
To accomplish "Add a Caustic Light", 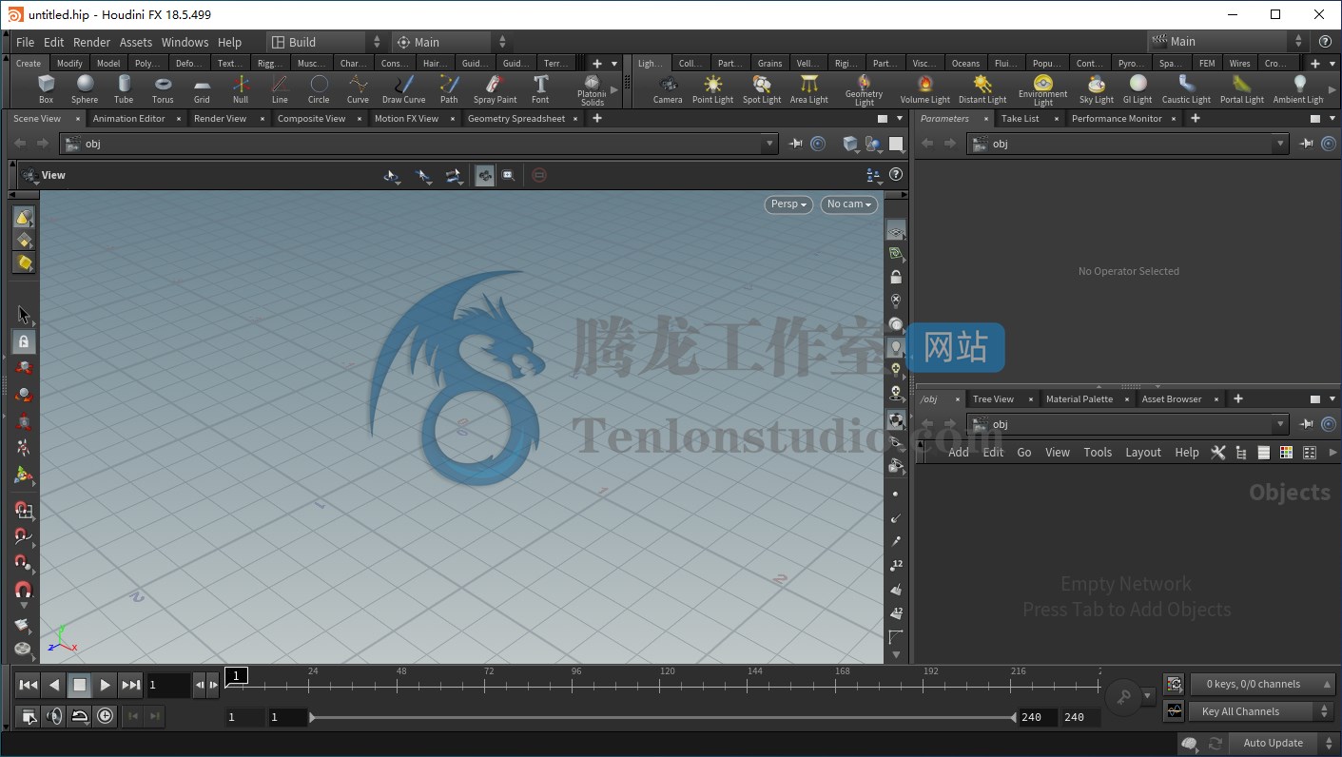I will [1186, 88].
